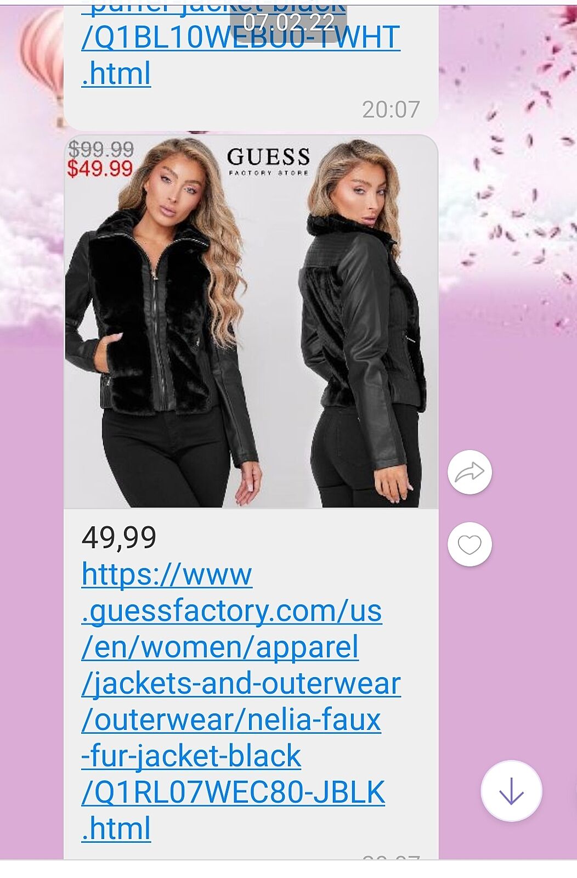The image size is (577, 878).
Task: Click the https://www line of the link
Action: [167, 574]
